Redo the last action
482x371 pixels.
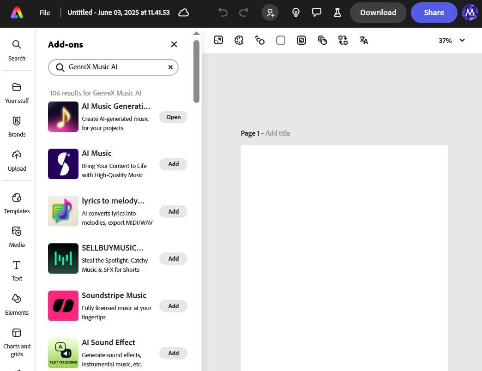click(244, 12)
